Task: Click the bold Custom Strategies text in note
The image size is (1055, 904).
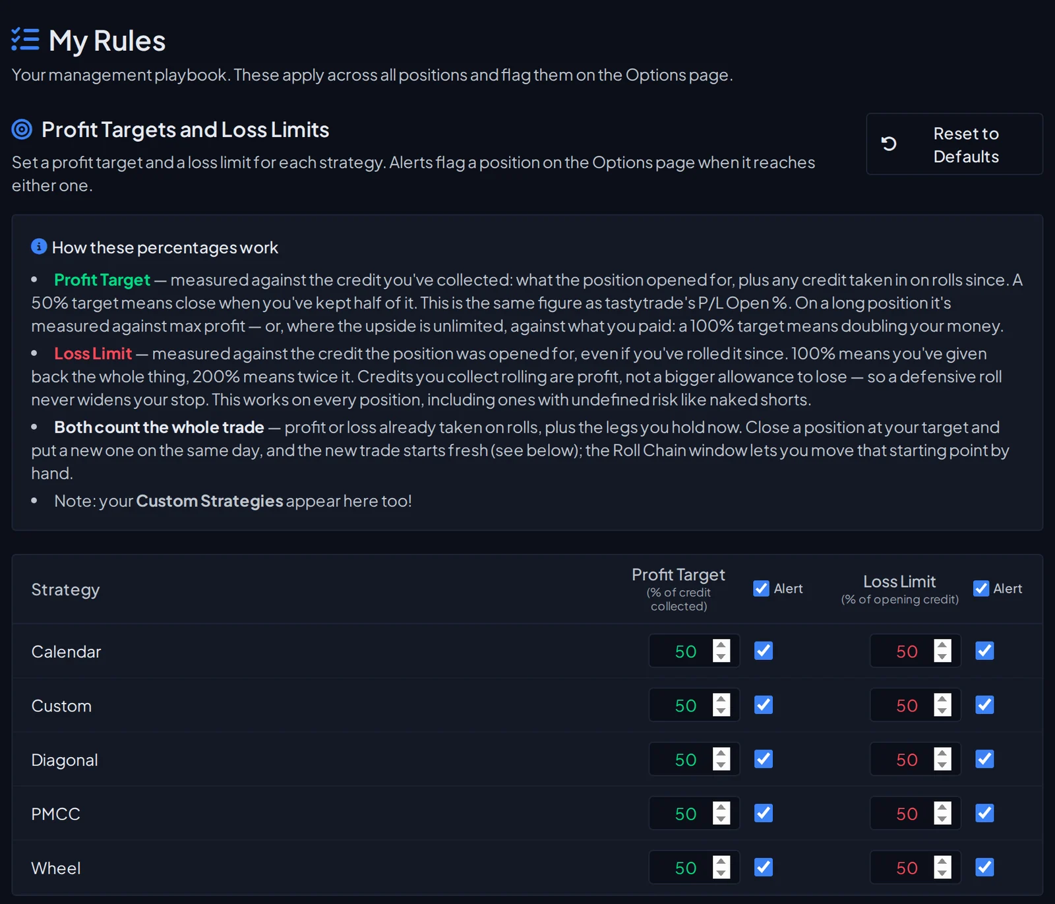Action: coord(210,501)
